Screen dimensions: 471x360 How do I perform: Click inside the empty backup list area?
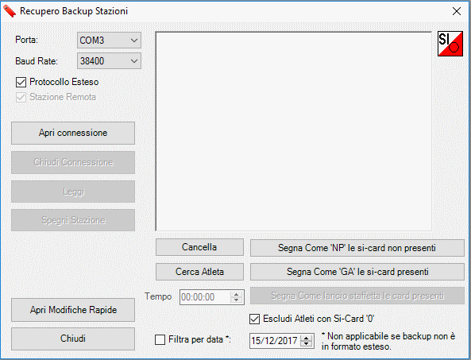coord(293,131)
